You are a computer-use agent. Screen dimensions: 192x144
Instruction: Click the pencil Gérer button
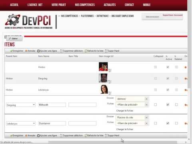[14, 38]
